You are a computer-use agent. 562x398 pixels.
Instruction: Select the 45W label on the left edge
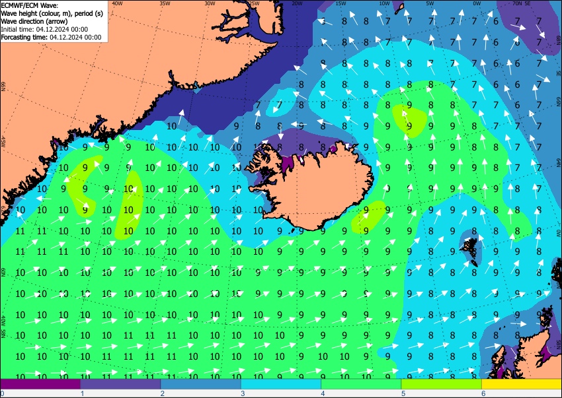(3, 142)
